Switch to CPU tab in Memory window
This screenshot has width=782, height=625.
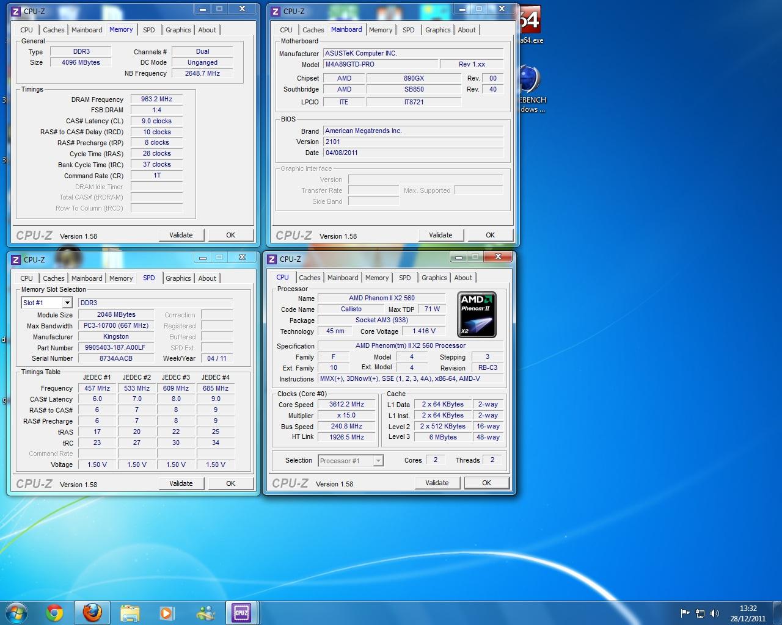26,30
